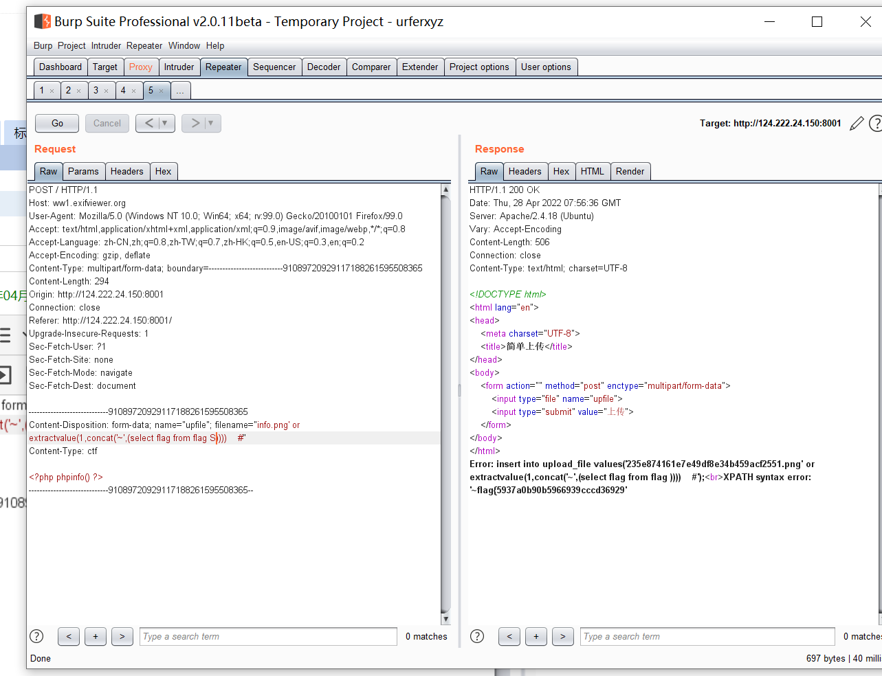Click the 'Content-Length: 294' request line
The height and width of the screenshot is (676, 882).
pos(69,281)
